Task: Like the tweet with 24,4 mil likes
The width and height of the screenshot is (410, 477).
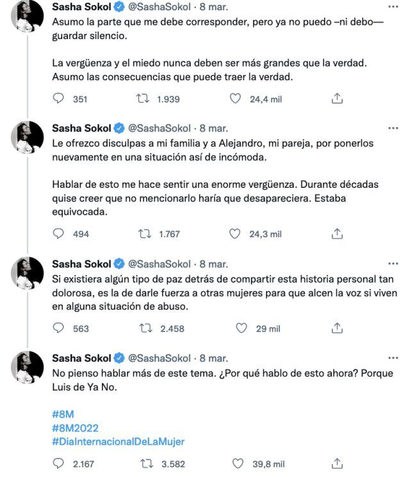Action: point(235,99)
